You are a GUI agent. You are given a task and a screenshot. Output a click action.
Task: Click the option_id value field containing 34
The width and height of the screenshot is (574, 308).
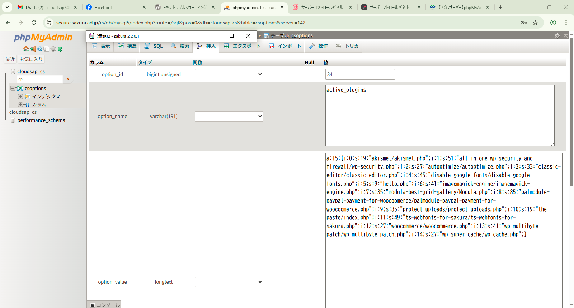[x=360, y=74]
